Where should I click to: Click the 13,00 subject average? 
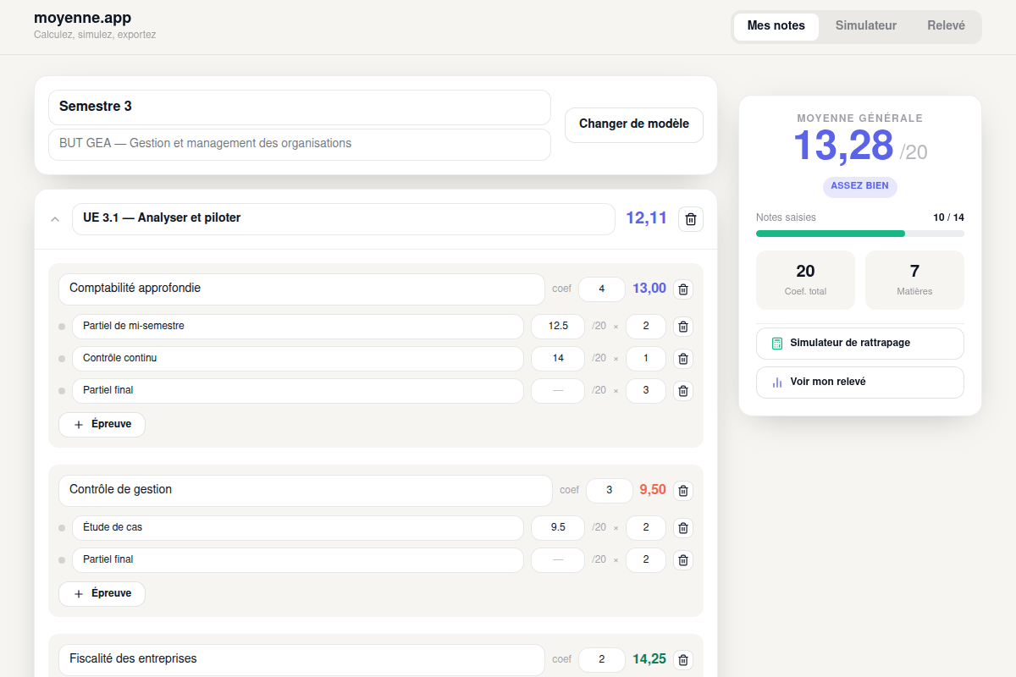click(649, 289)
